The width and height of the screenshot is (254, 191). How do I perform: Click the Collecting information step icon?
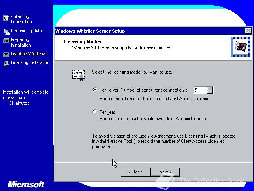[6, 18]
